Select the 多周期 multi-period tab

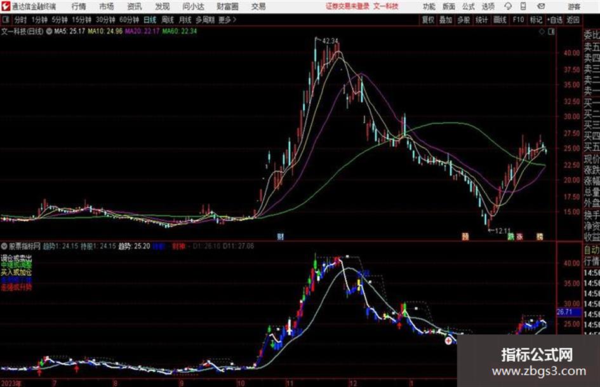point(204,20)
